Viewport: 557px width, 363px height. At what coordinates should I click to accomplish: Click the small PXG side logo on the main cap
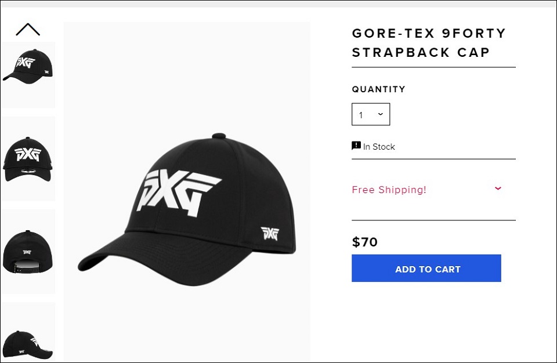(270, 233)
